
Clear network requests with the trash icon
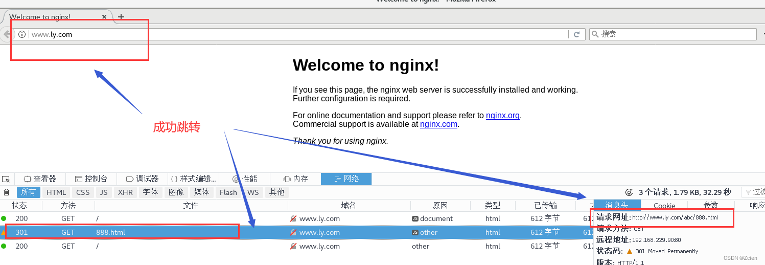point(7,192)
